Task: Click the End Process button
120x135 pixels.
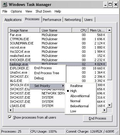Action: tap(98, 118)
